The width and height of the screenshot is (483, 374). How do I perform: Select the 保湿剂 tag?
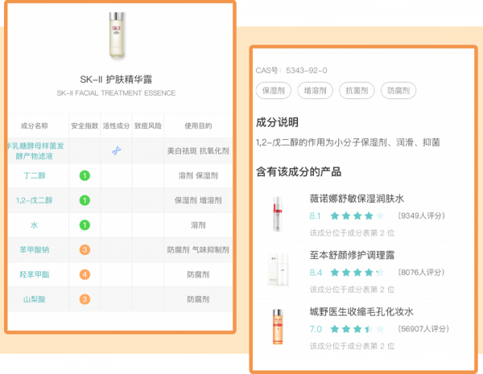[273, 91]
